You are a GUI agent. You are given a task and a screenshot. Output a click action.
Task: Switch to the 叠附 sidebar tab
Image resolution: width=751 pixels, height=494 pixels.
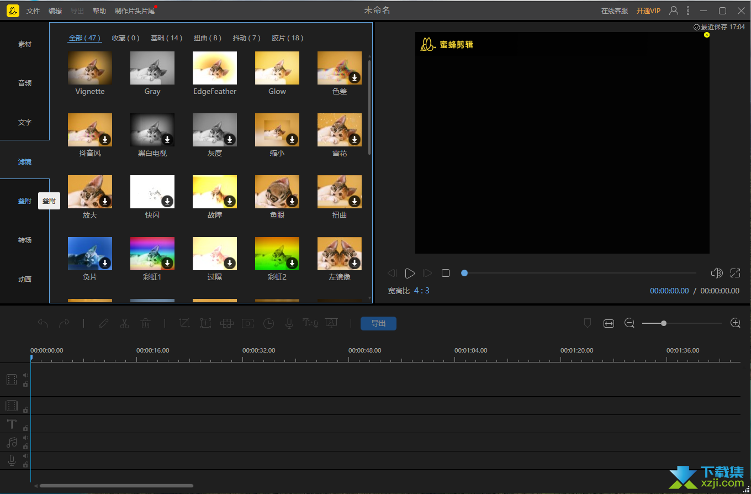click(x=25, y=201)
